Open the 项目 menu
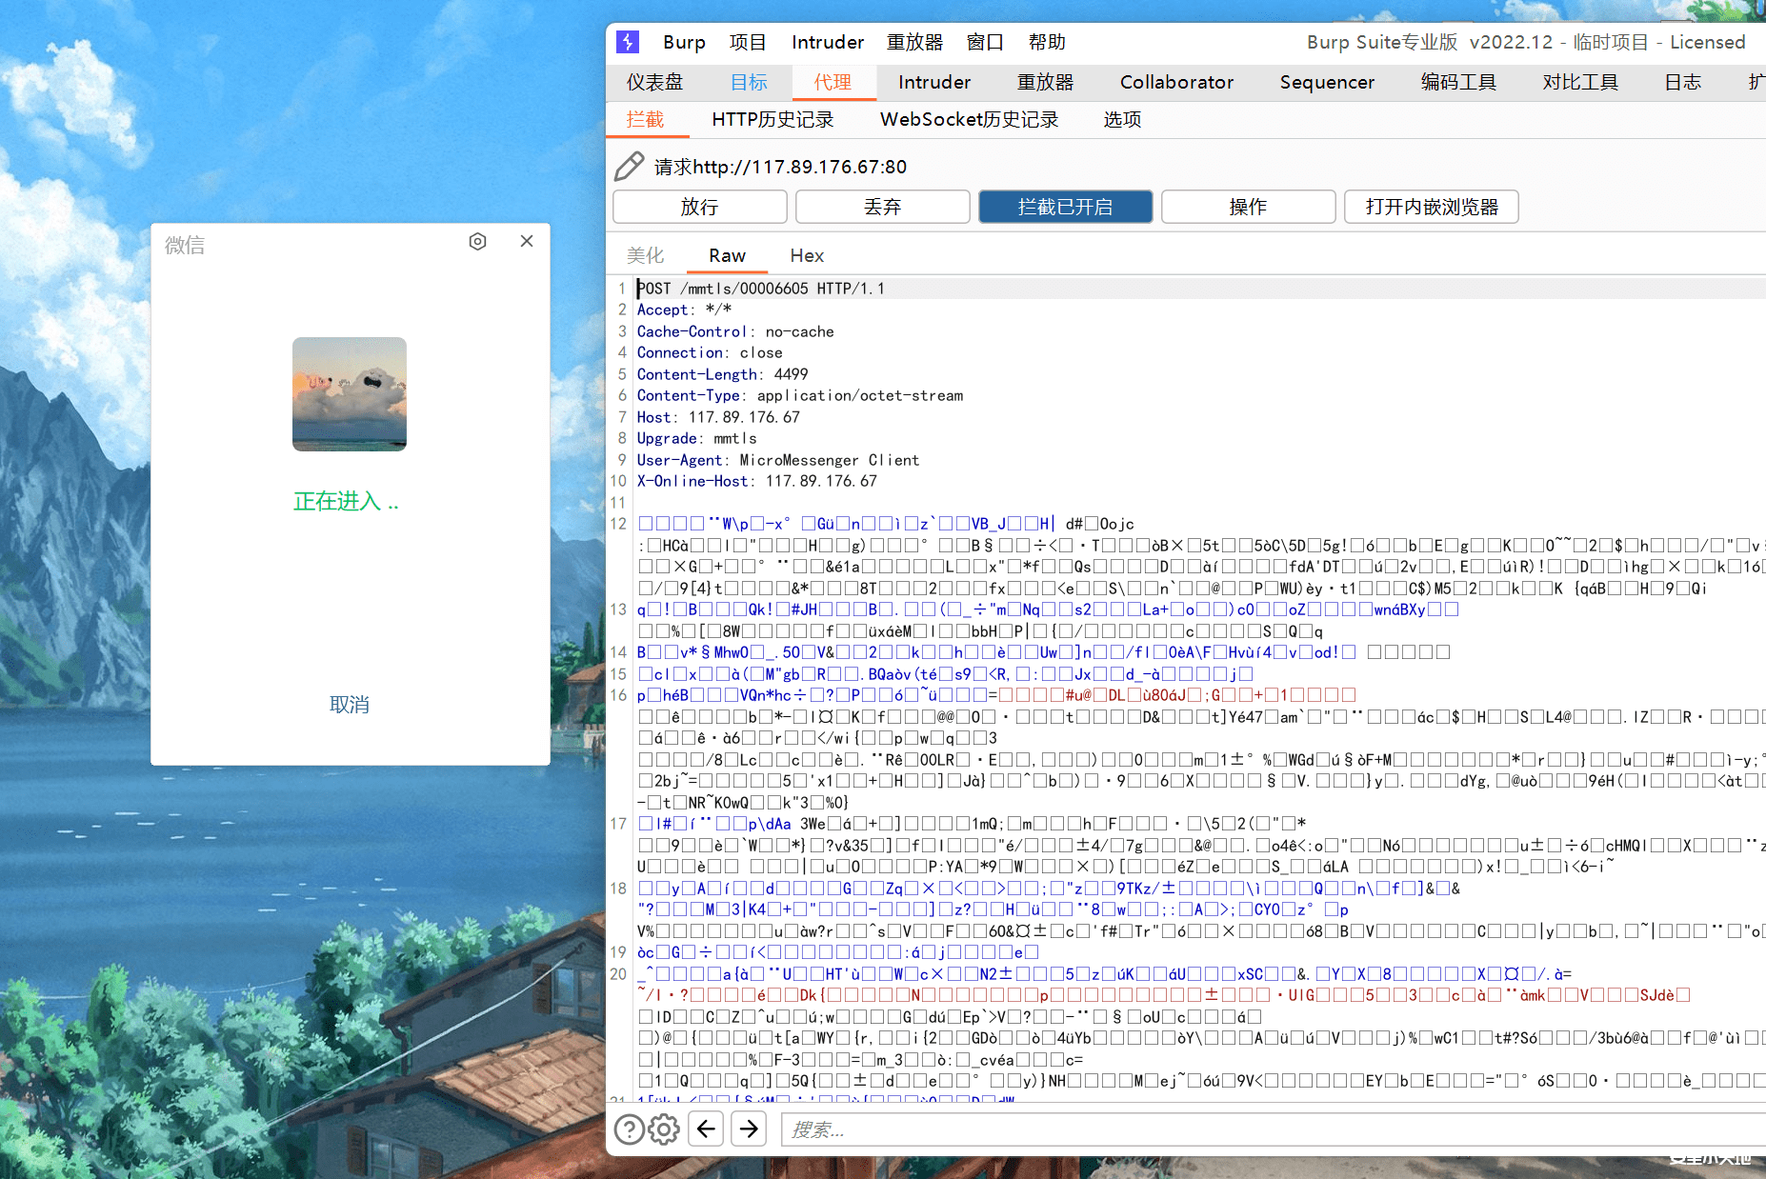 (748, 42)
